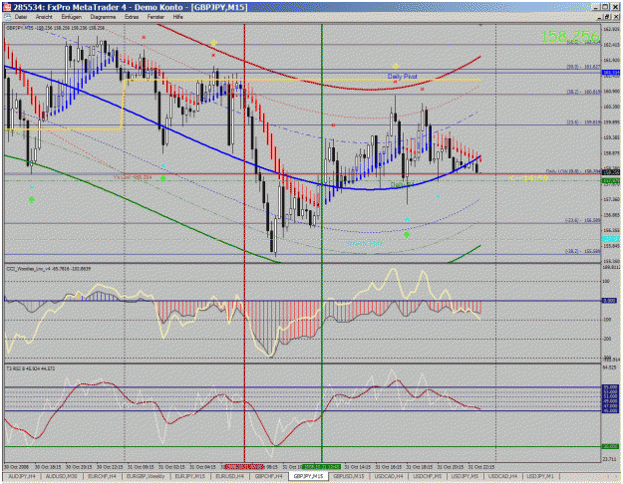This screenshot has height=484, width=623.
Task: Click the GBPJPY,M15 chart header quote text
Action: pyautogui.click(x=55, y=28)
